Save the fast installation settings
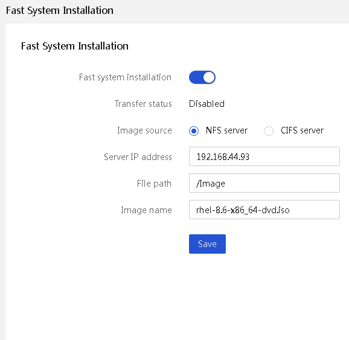349x340 pixels. pos(207,244)
